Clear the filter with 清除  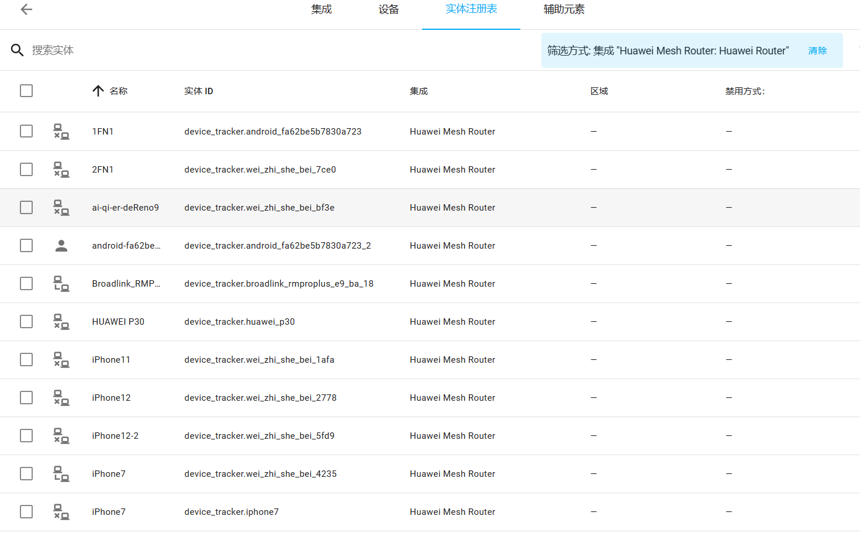click(x=817, y=51)
